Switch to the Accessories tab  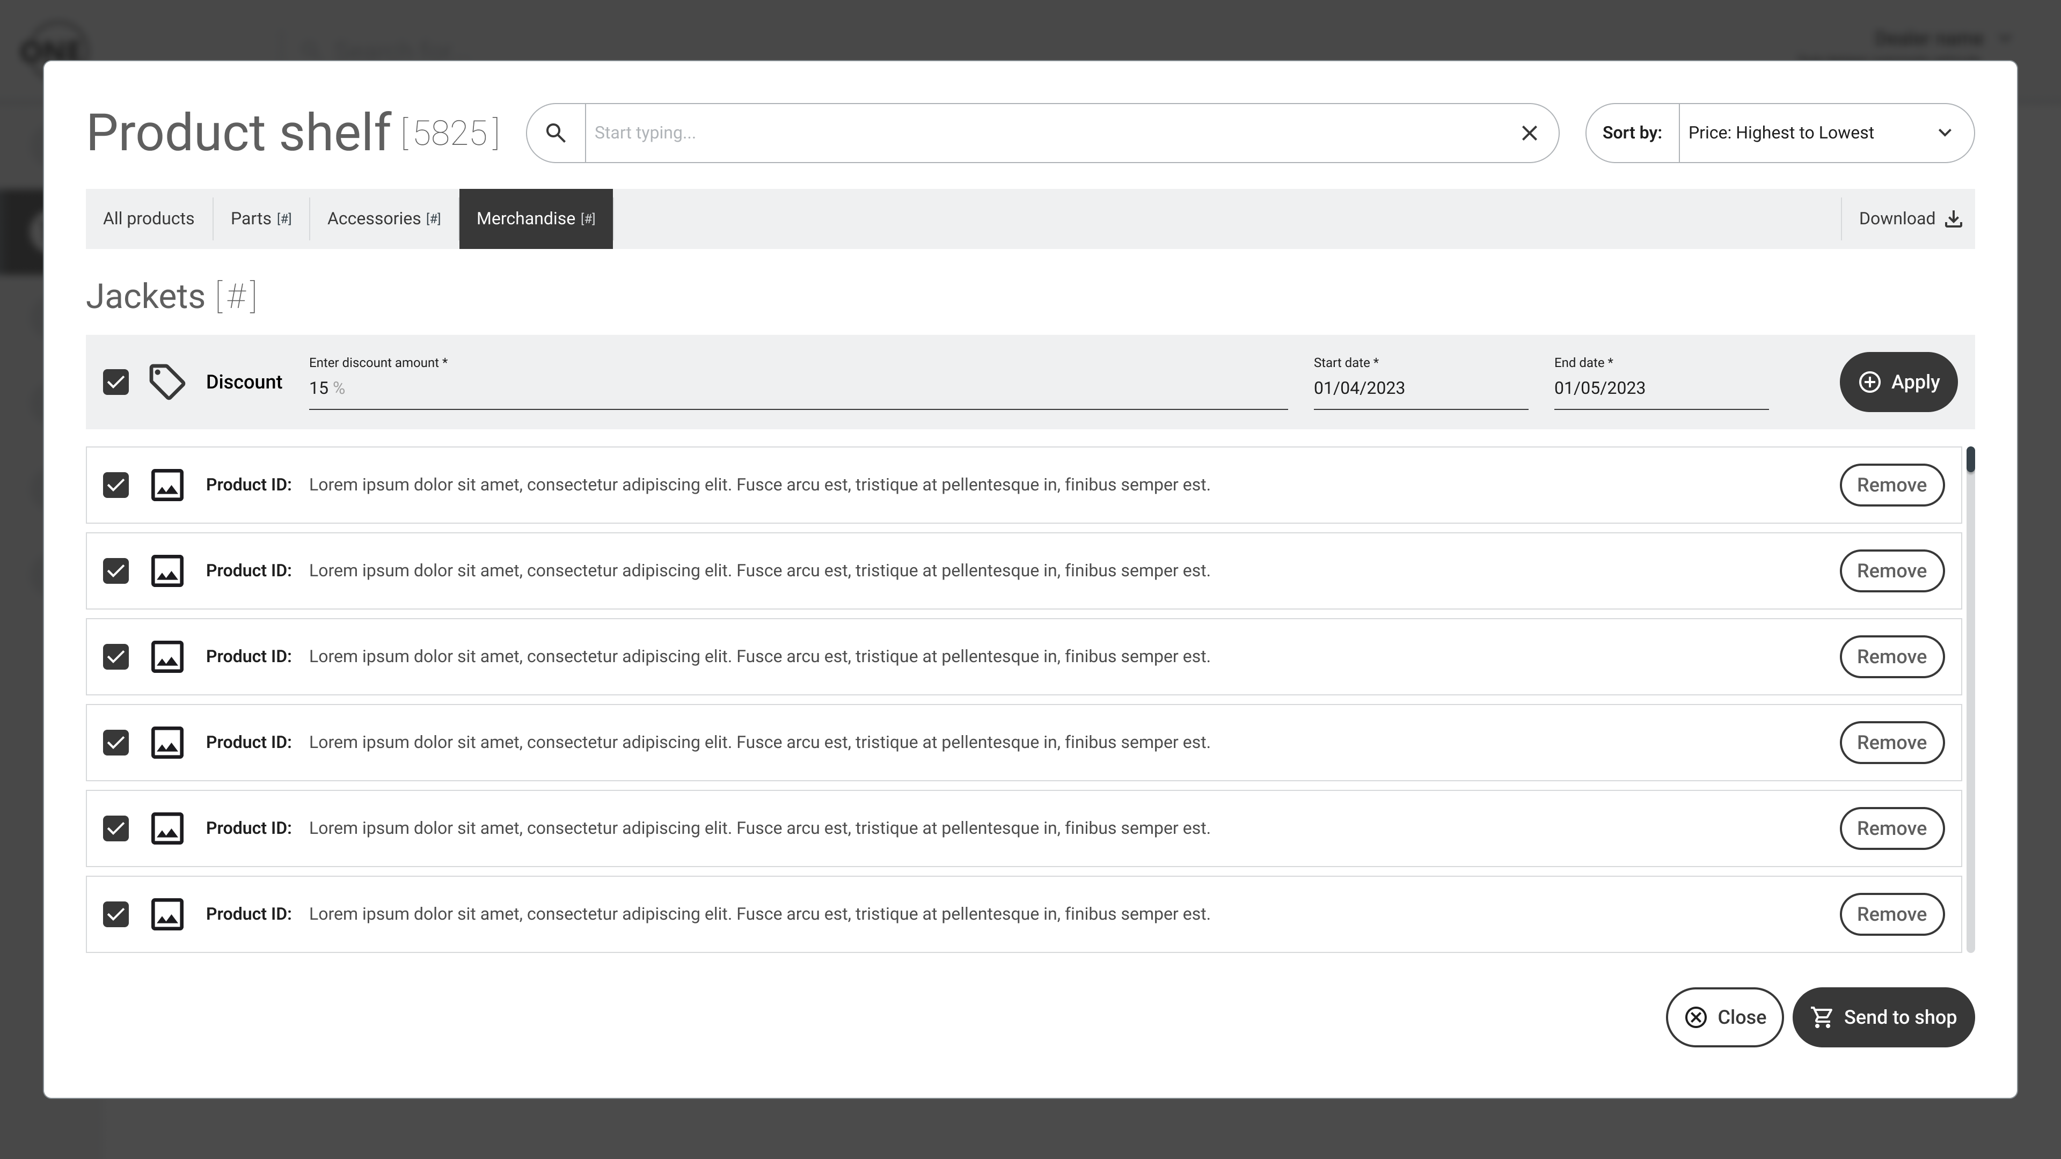point(383,219)
